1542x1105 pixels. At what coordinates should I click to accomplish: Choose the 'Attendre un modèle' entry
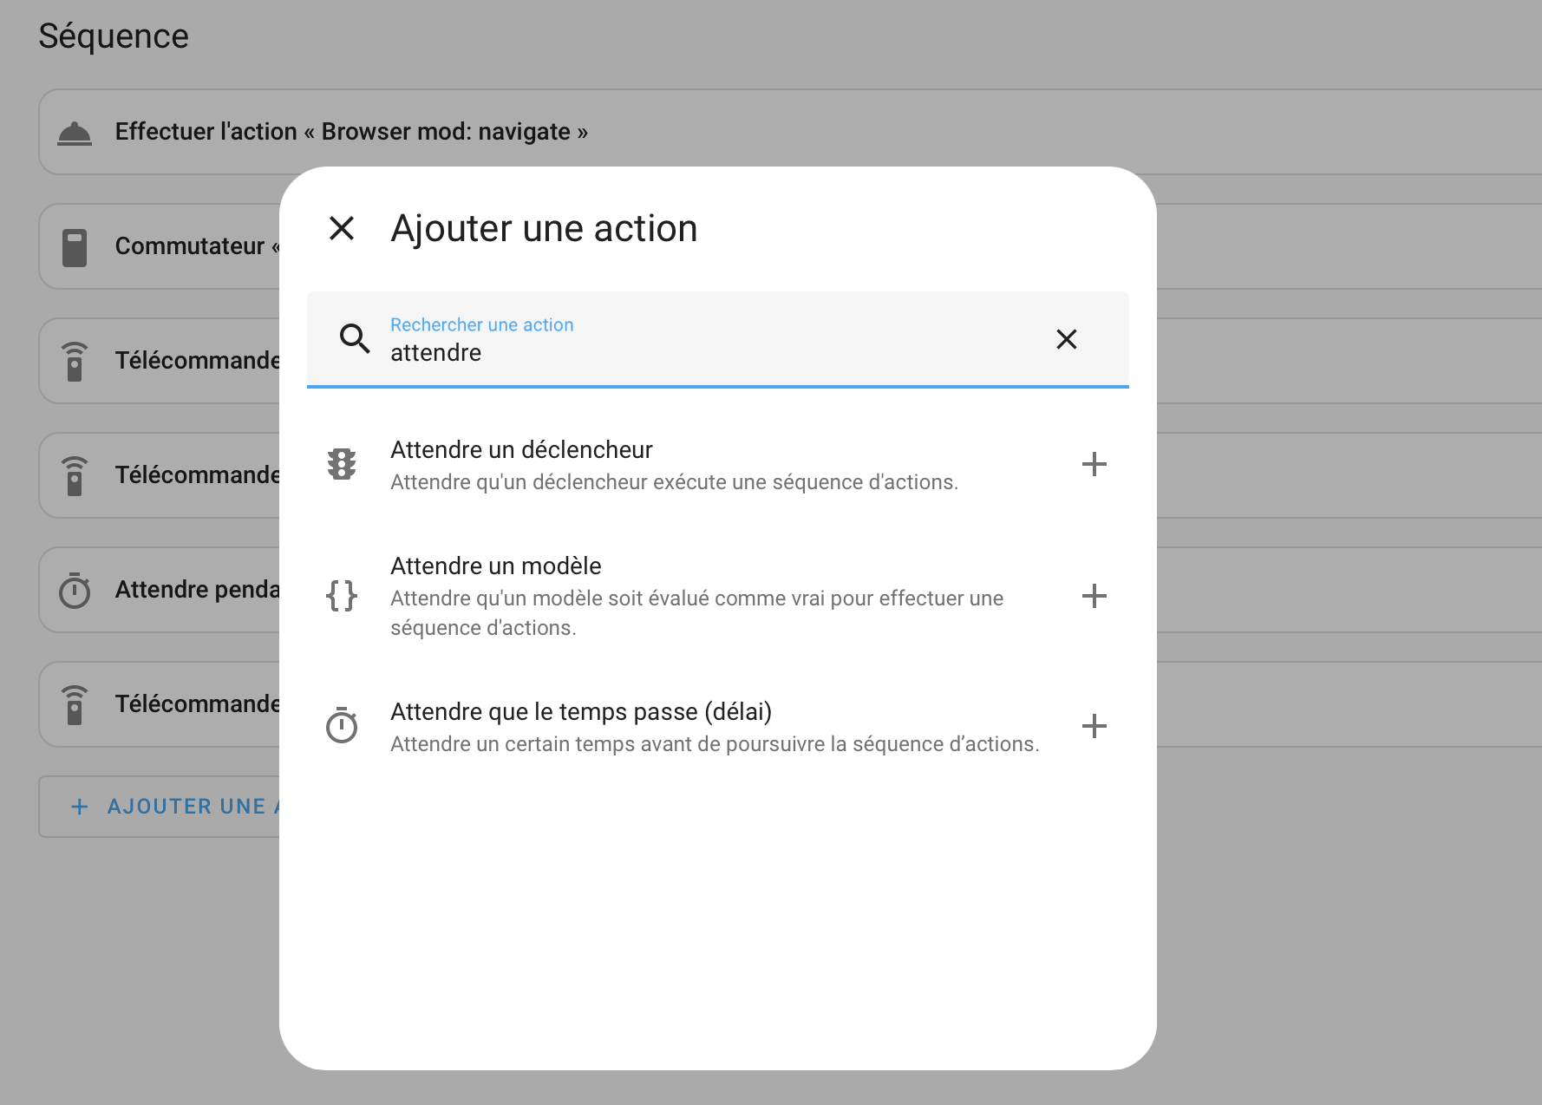pyautogui.click(x=495, y=566)
